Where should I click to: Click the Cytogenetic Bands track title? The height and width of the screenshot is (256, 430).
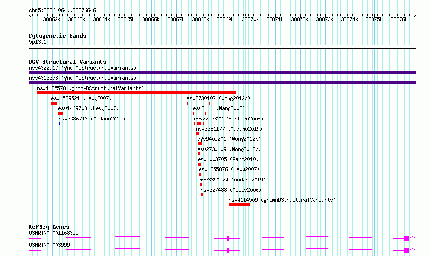(57, 36)
